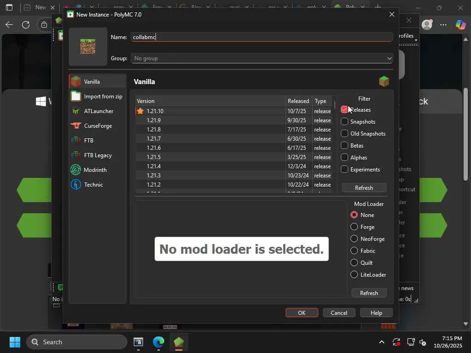Select version 1.21.3 row
Viewport: 471px width, 353px height.
click(x=234, y=175)
